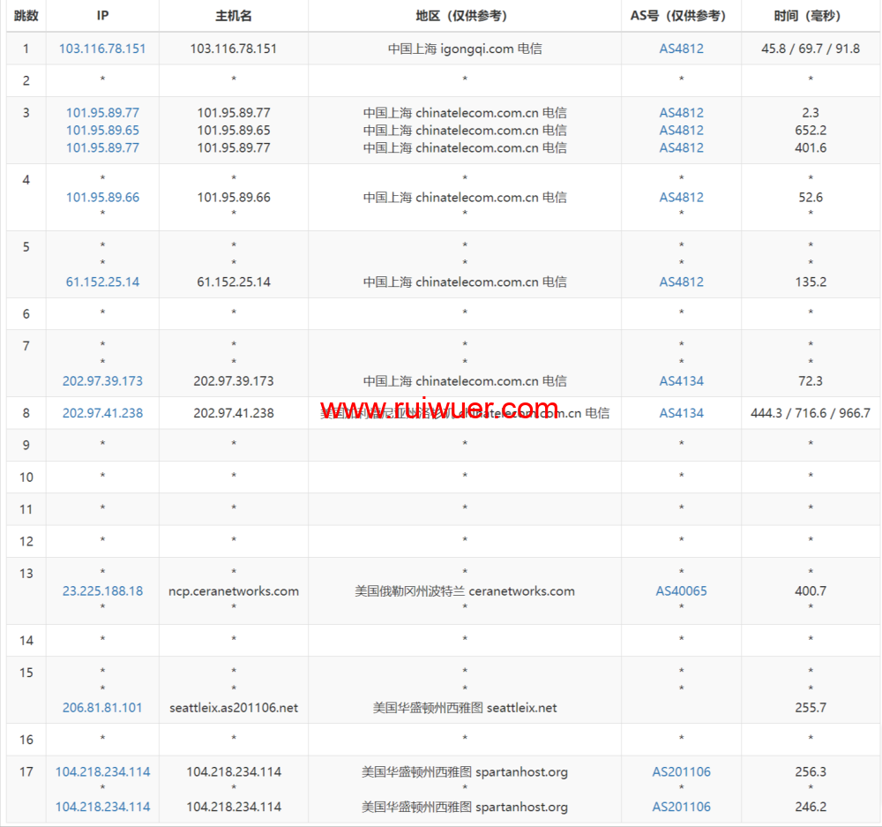
Task: Open the 202.97.41.238 IP link
Action: click(x=102, y=412)
